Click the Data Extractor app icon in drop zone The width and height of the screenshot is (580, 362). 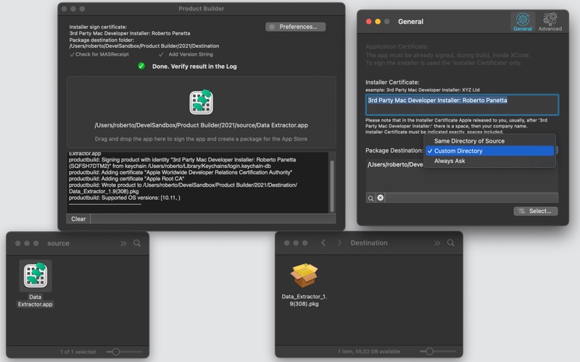(202, 102)
